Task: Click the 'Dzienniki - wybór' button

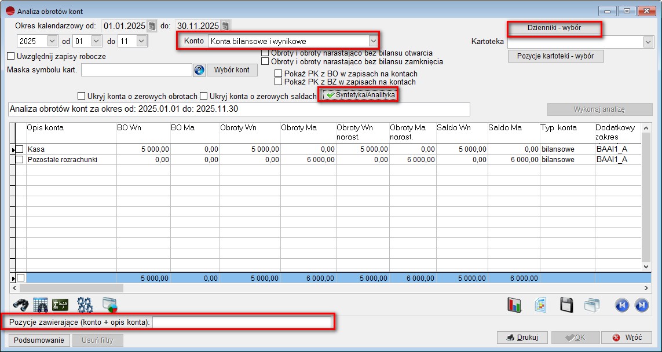Action: tap(554, 28)
